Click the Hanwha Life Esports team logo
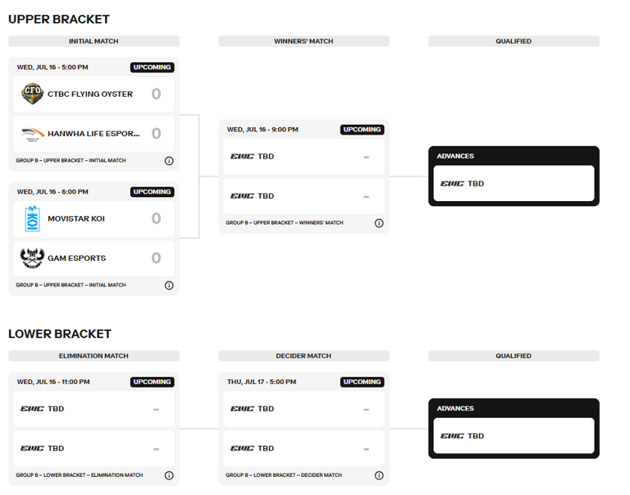This screenshot has width=630, height=495. [x=32, y=134]
